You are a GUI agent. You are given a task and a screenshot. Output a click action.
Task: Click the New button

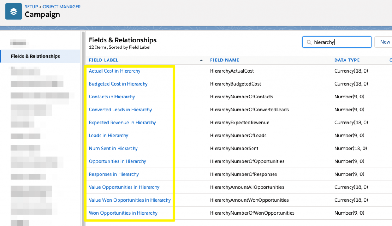coord(385,42)
